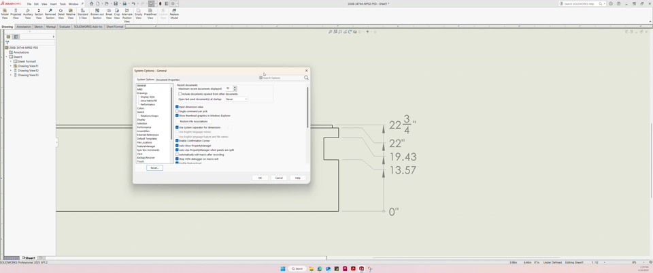Toggle Use system separator for dimensions
Screen dimensions: 653x273
tap(177, 127)
